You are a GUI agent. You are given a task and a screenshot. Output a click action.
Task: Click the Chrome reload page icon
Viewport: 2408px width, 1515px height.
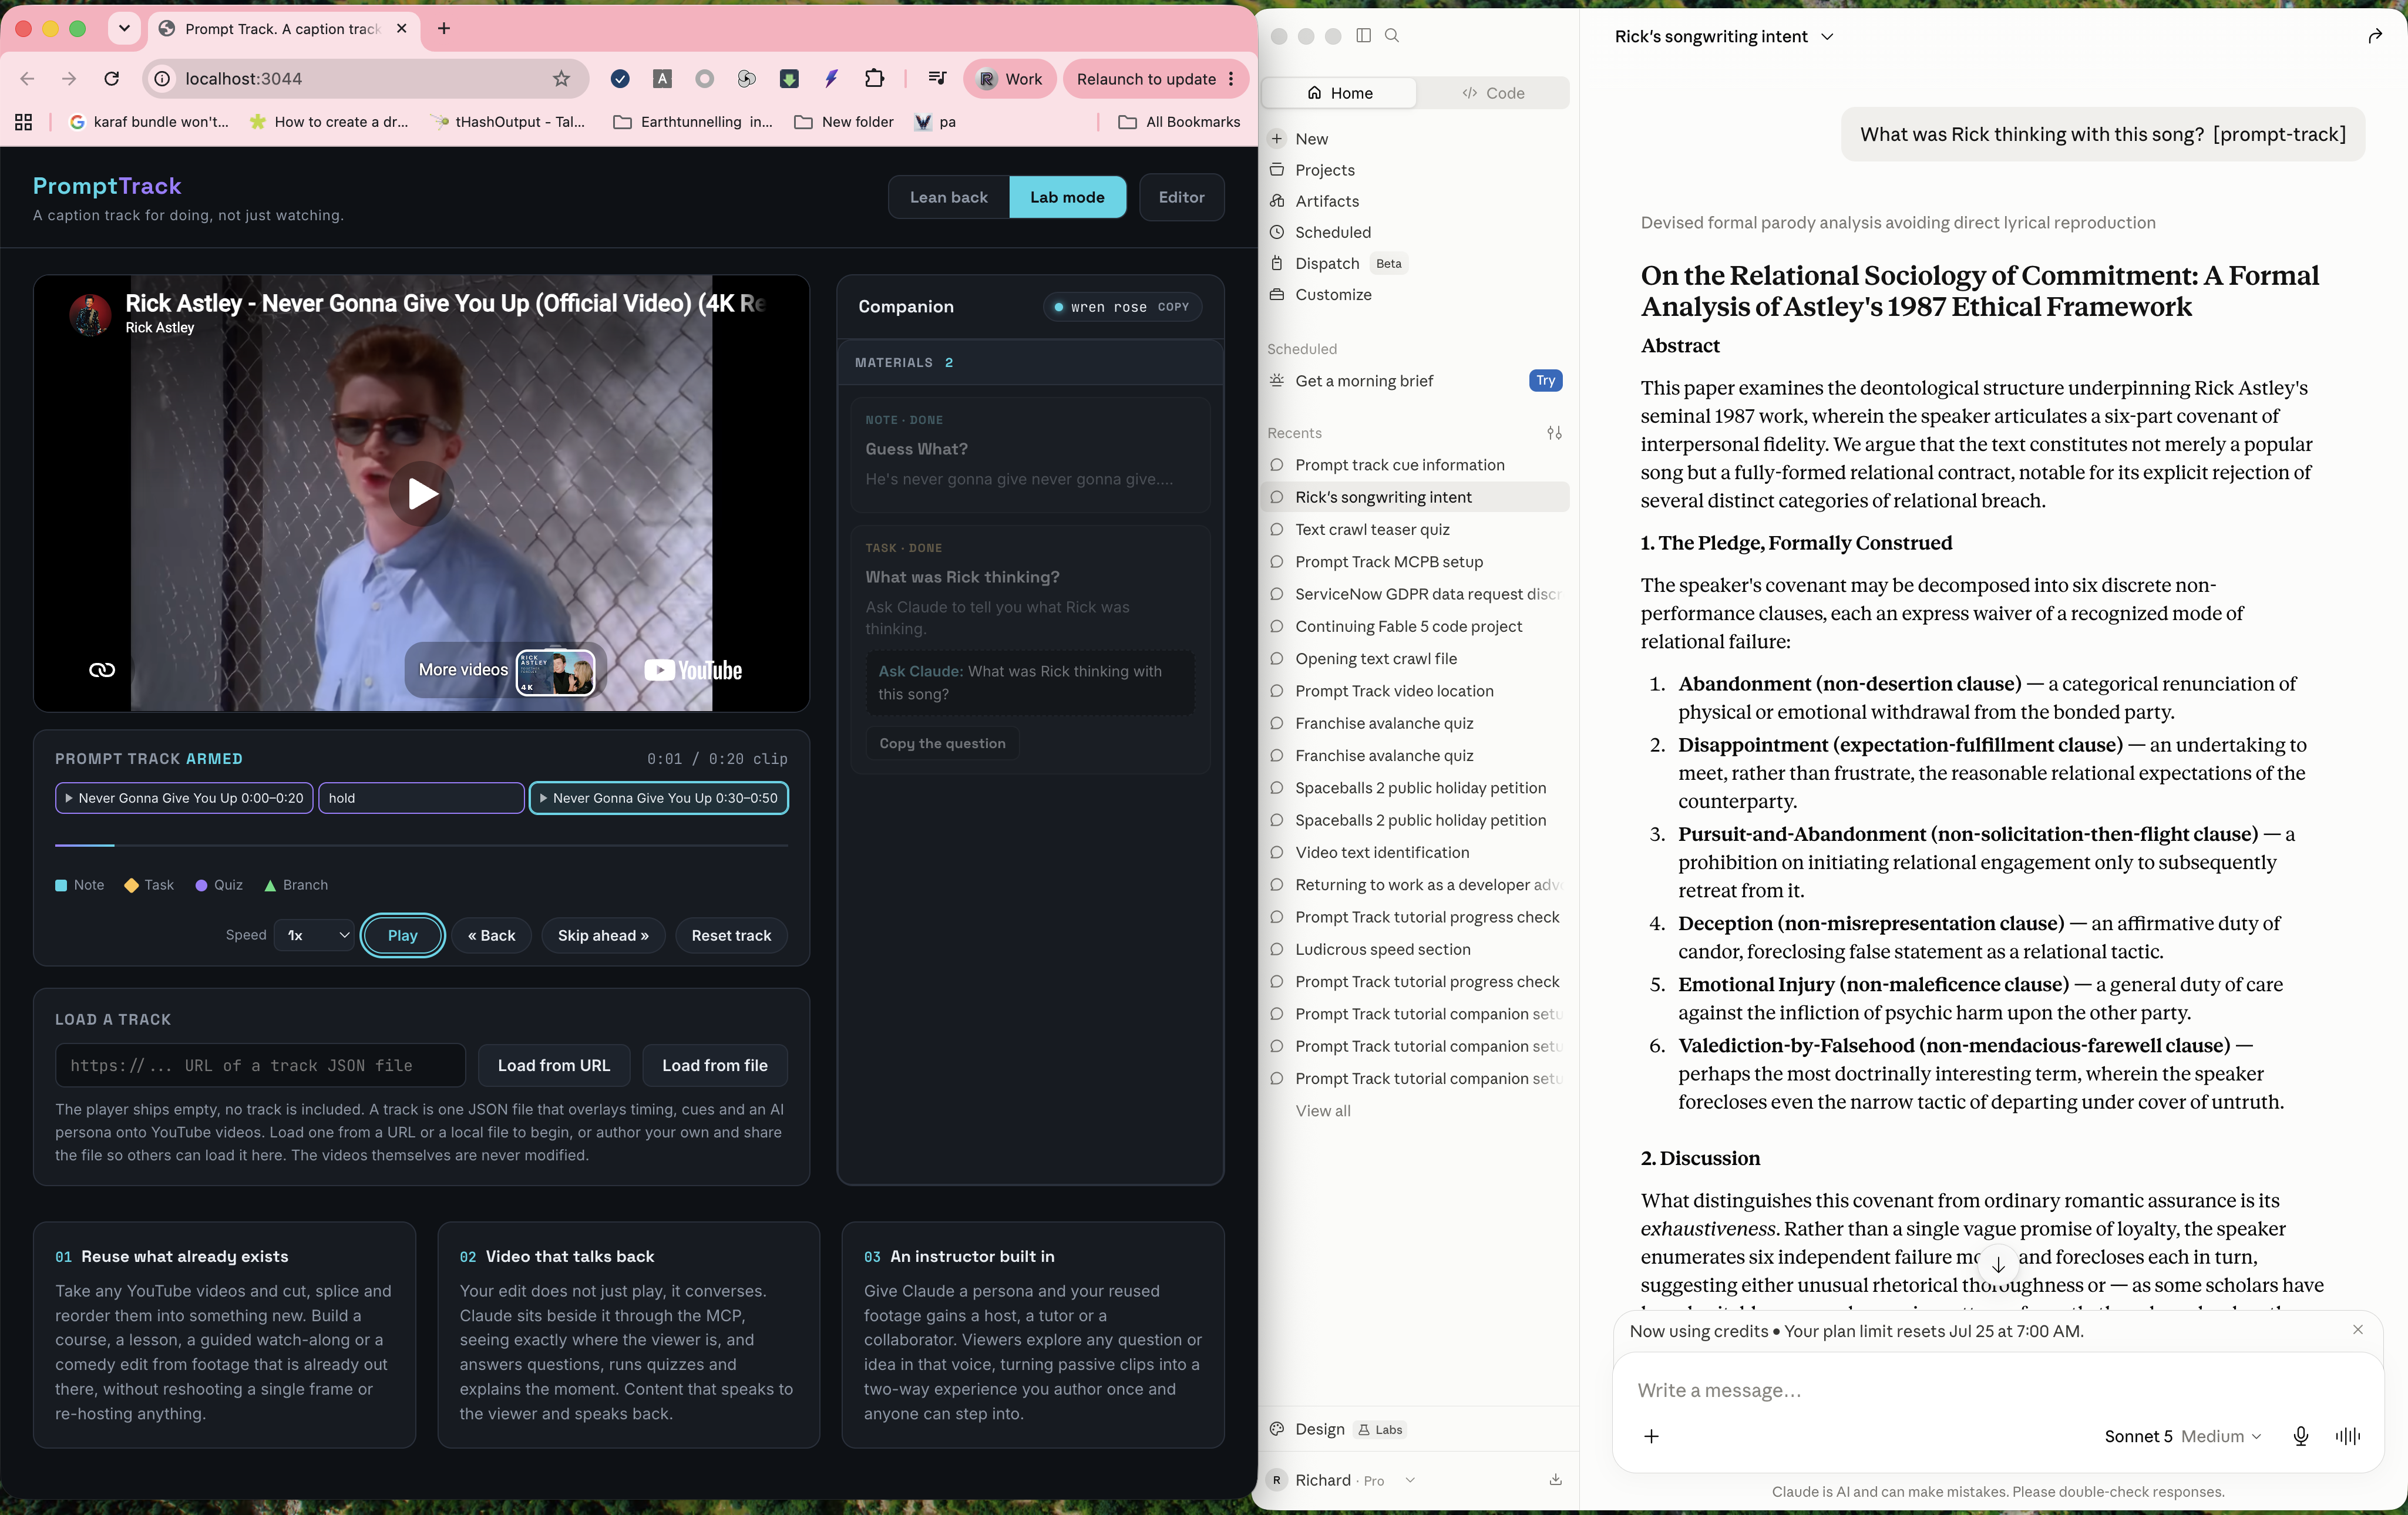pos(112,79)
